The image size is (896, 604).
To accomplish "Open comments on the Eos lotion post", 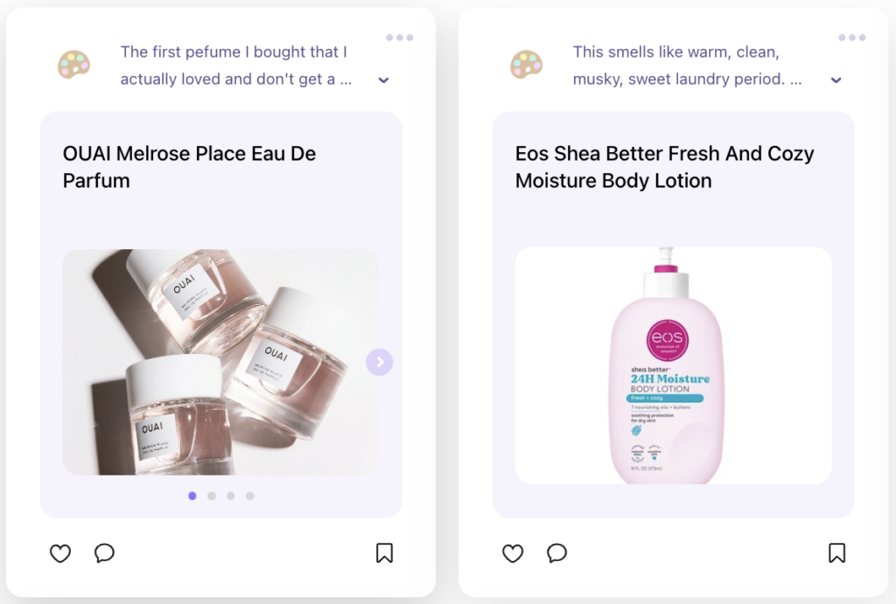I will coord(556,553).
